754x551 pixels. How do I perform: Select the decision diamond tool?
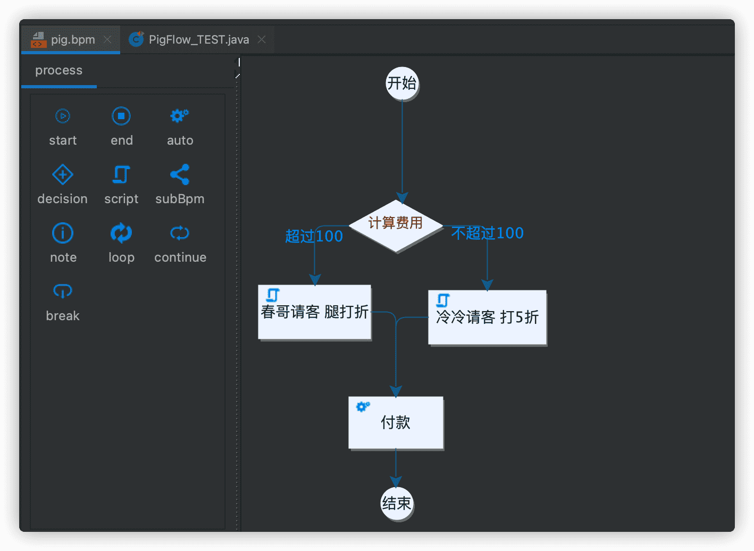62,174
